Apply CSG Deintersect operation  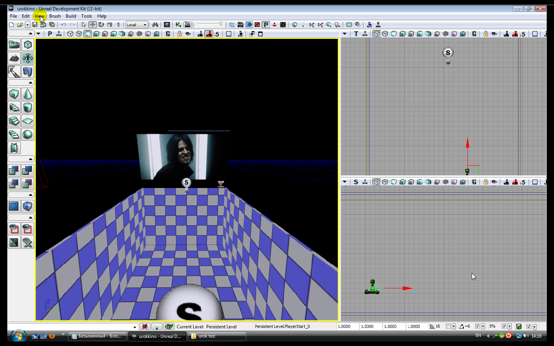28,184
